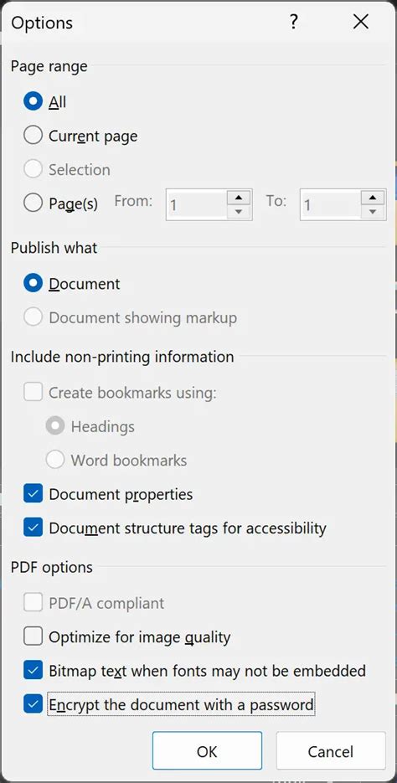Uncheck Bitmap text when fonts not embedded

[x=33, y=671]
